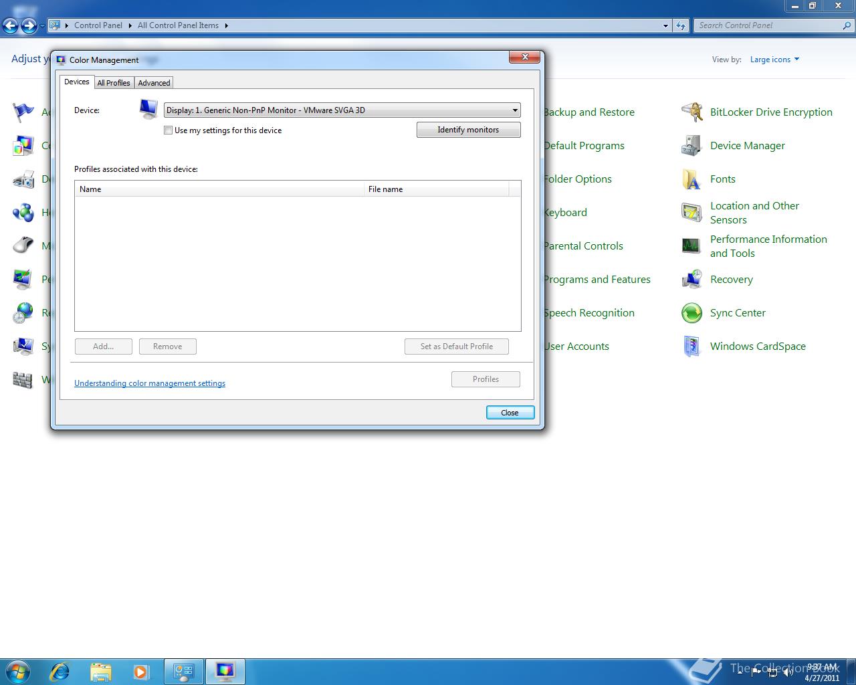Screen dimensions: 856x685
Task: Open the Backup and Restore link
Action: point(588,112)
